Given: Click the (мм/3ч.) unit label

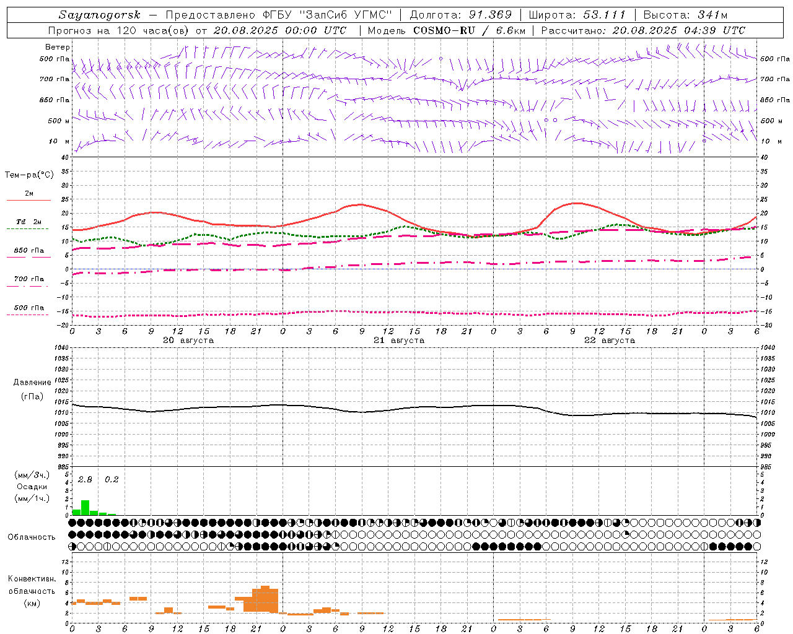Looking at the screenshot, I should point(32,475).
